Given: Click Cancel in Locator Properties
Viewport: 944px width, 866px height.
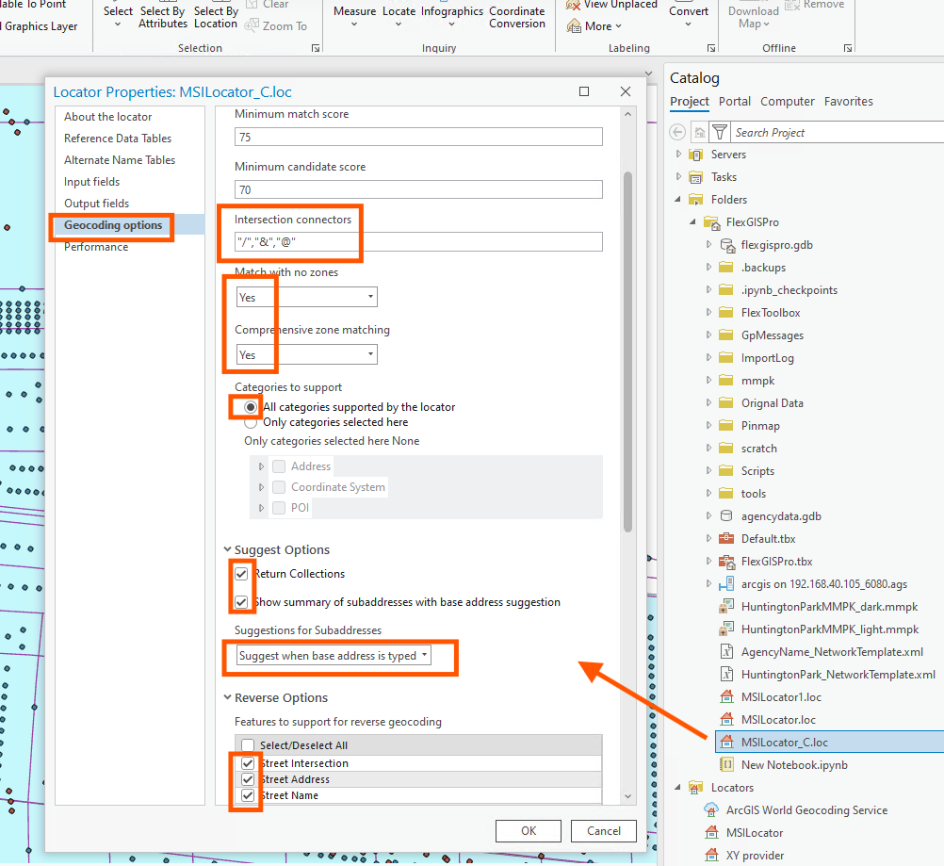Looking at the screenshot, I should pos(603,831).
